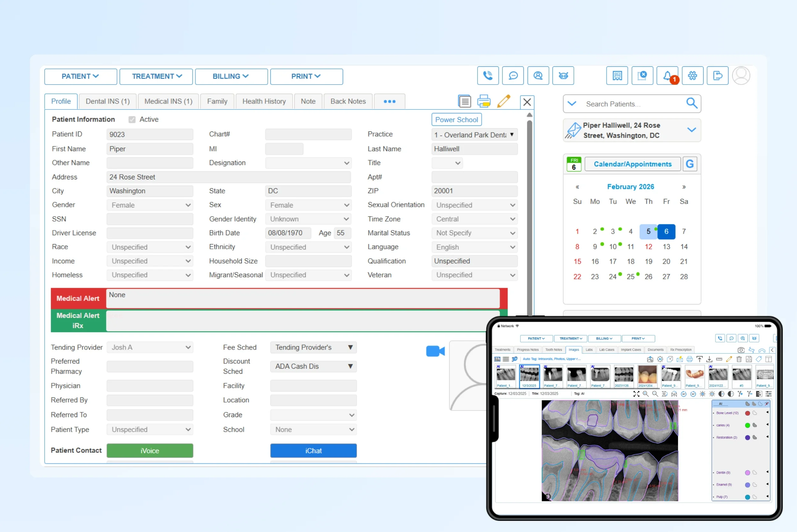The height and width of the screenshot is (532, 797).
Task: Print the patient profile using printer icon
Action: [484, 101]
